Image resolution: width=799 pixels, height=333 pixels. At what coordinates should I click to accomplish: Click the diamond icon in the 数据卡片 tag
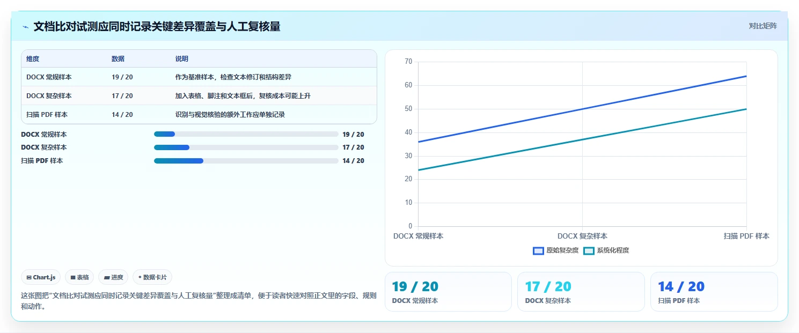click(x=140, y=277)
